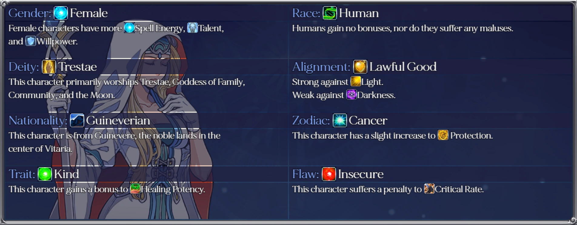The image size is (577, 225).
Task: Click the Cancer zodiac star icon
Action: click(x=340, y=120)
